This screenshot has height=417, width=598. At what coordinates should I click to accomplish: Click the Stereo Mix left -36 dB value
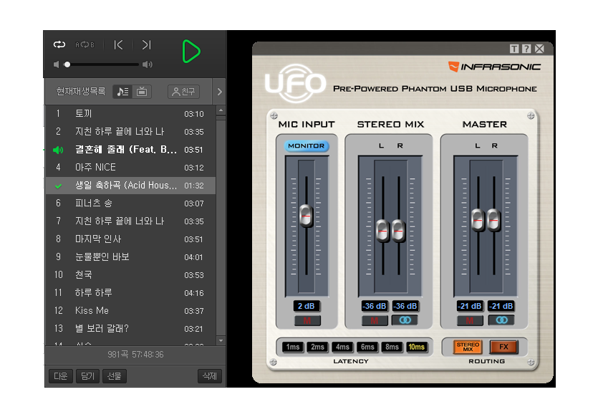(374, 306)
